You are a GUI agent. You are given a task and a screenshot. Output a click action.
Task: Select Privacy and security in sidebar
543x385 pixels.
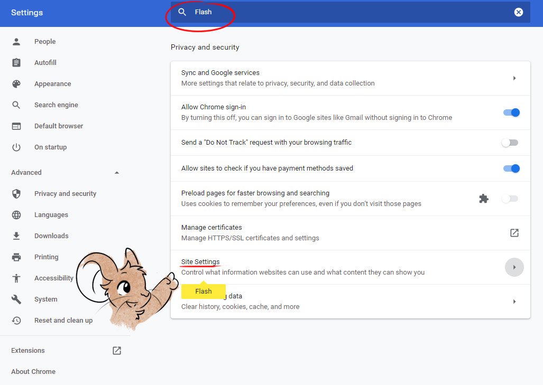pos(65,194)
